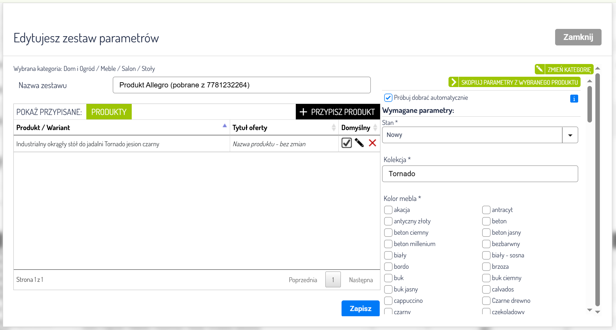The image size is (616, 330).
Task: Sort by Produkt / Wariant column arrow
Action: click(225, 126)
